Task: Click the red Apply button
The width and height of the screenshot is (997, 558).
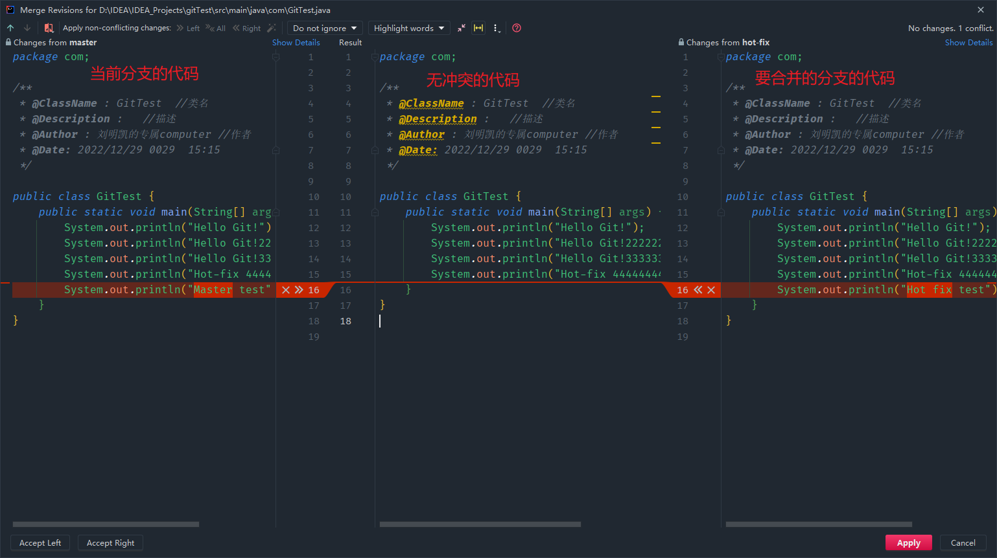Action: [909, 542]
